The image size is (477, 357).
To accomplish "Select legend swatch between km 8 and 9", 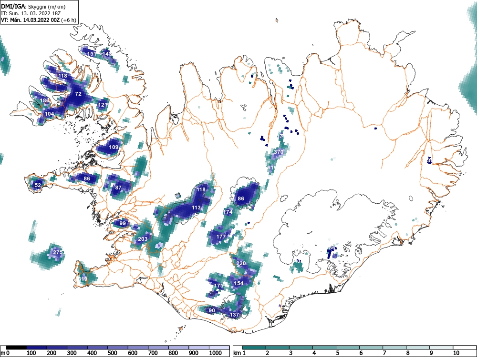I will pos(418,347).
